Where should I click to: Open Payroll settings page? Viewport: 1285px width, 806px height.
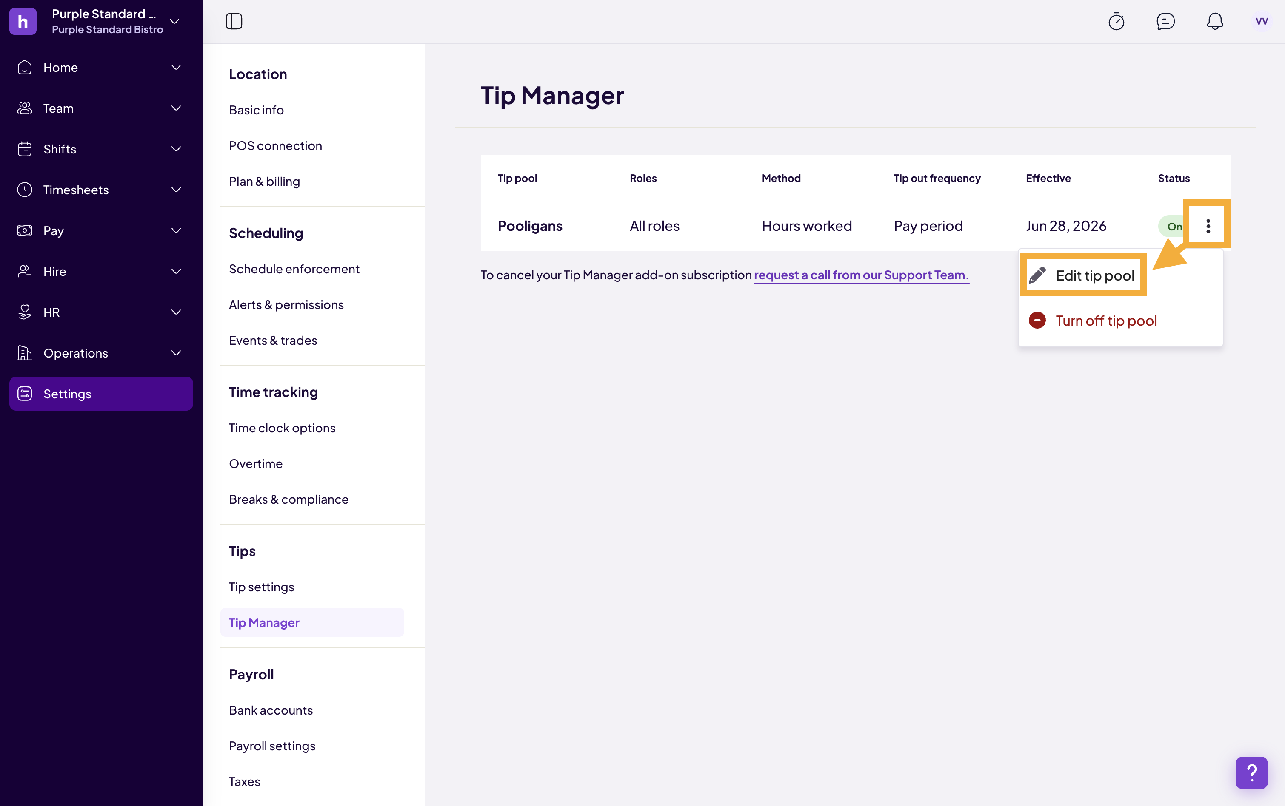272,746
